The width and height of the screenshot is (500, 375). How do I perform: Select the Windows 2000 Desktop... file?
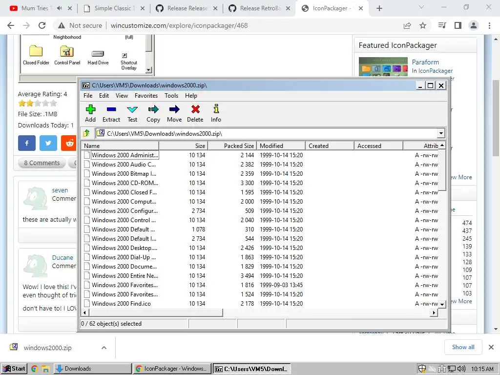point(125,248)
